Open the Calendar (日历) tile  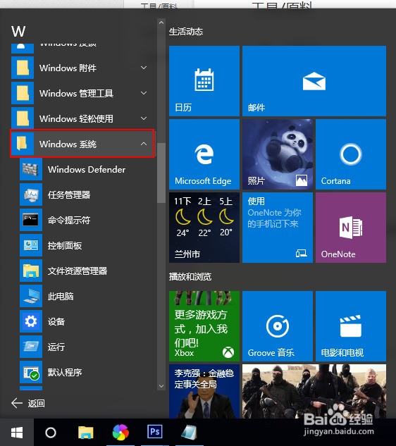tap(204, 81)
